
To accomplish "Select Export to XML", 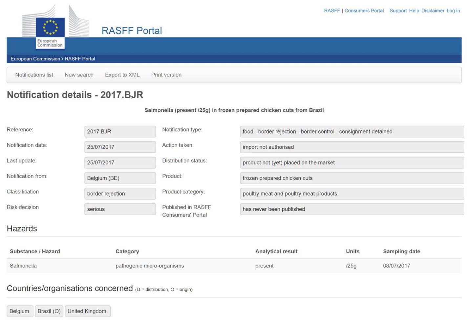I will (x=122, y=75).
